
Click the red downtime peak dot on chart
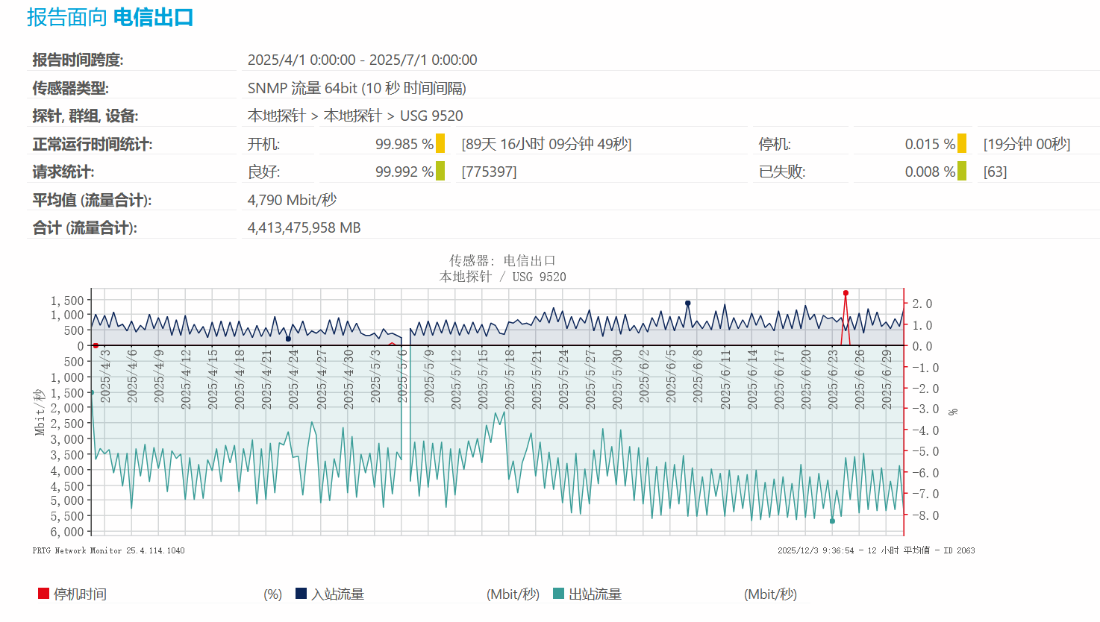pos(846,293)
